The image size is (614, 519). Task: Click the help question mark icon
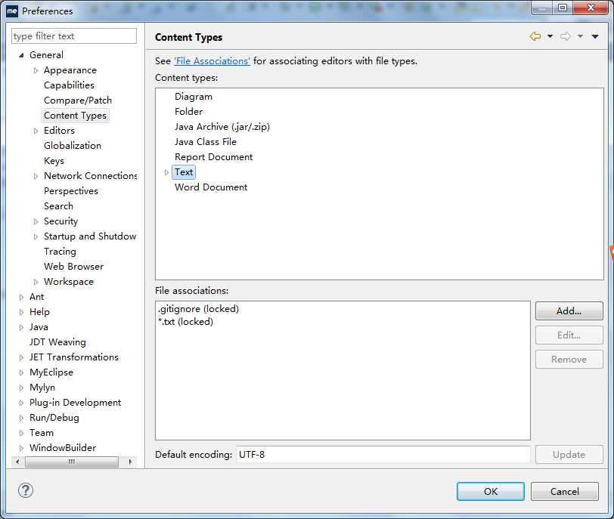tap(26, 490)
